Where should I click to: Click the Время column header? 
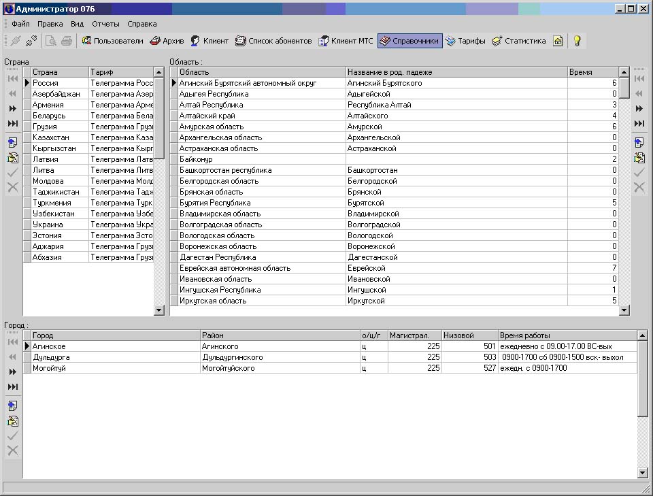pyautogui.click(x=592, y=72)
